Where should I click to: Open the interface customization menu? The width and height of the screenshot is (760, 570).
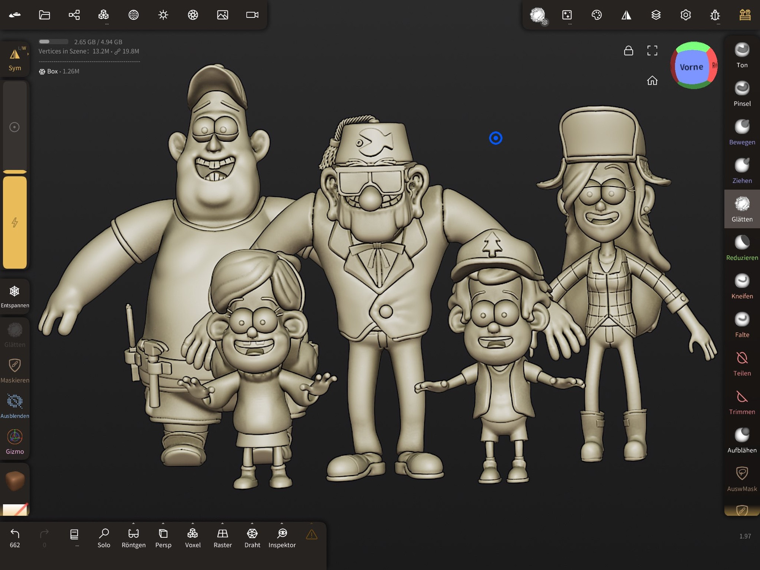[x=745, y=15]
